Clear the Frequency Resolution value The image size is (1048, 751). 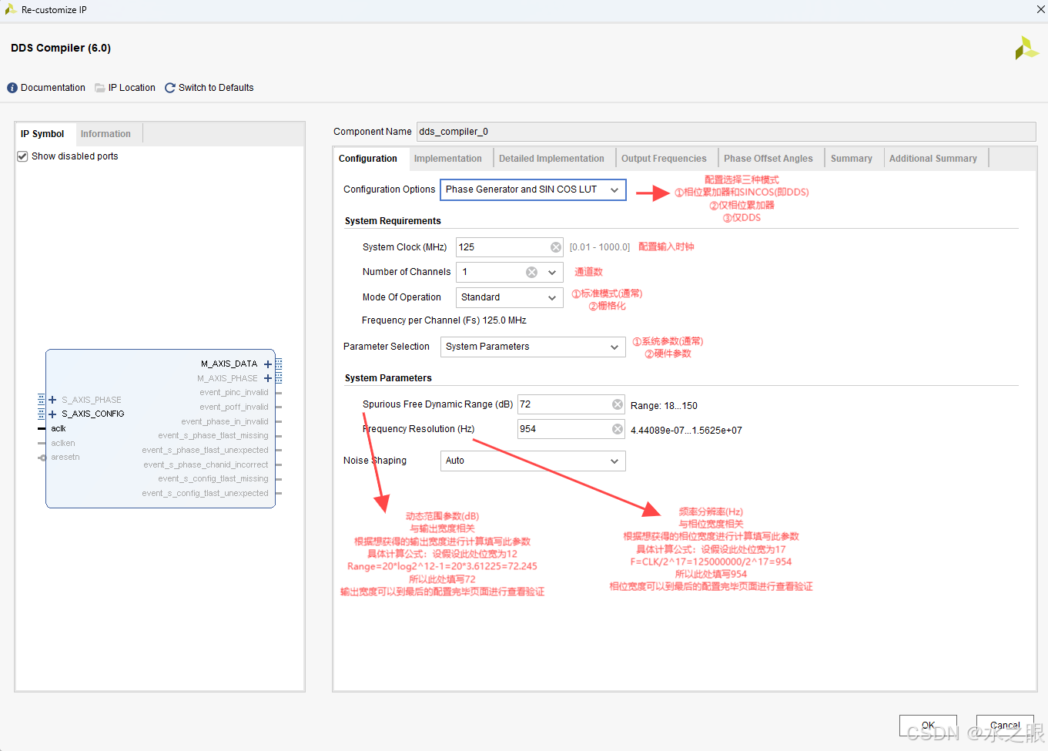tap(618, 429)
